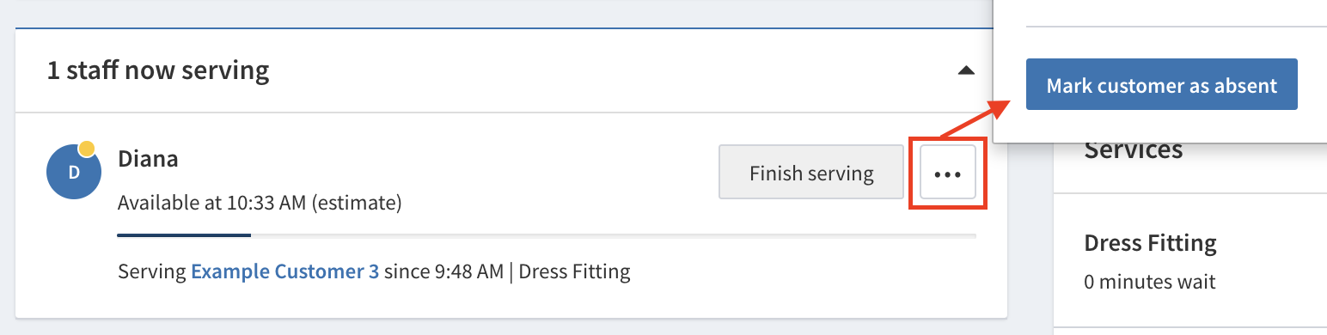Click the "since 9:48 AM" timestamp

pyautogui.click(x=443, y=272)
